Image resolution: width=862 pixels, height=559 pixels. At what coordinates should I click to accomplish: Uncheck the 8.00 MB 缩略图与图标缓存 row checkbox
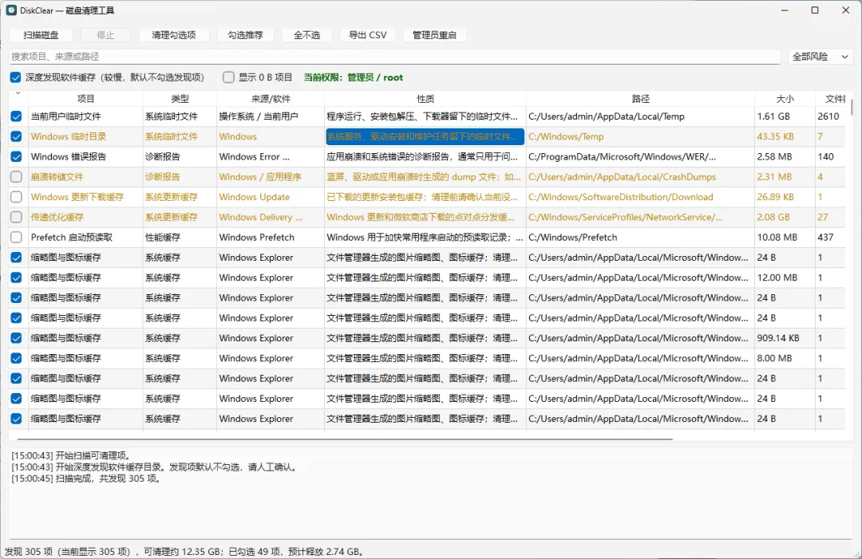16,358
